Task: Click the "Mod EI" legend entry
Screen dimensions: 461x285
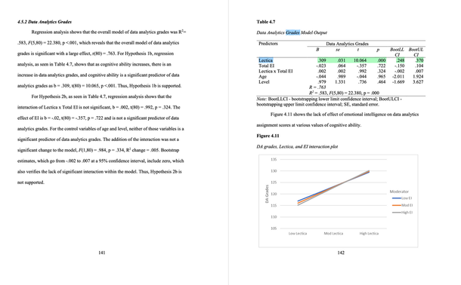Action: [x=403, y=205]
